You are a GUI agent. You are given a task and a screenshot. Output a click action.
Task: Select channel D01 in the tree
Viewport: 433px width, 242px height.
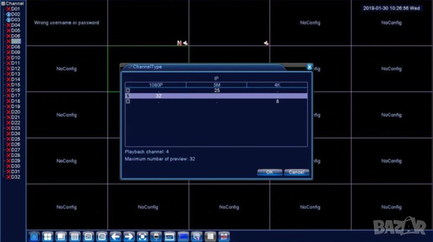(x=15, y=9)
